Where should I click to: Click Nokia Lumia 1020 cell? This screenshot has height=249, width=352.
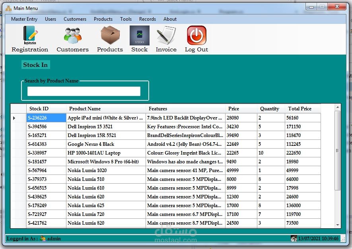point(106,171)
